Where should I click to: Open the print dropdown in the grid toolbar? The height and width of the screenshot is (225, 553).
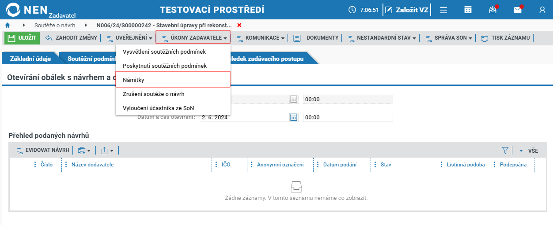click(x=83, y=151)
